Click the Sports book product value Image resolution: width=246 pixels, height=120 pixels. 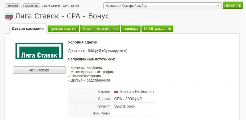point(125,106)
